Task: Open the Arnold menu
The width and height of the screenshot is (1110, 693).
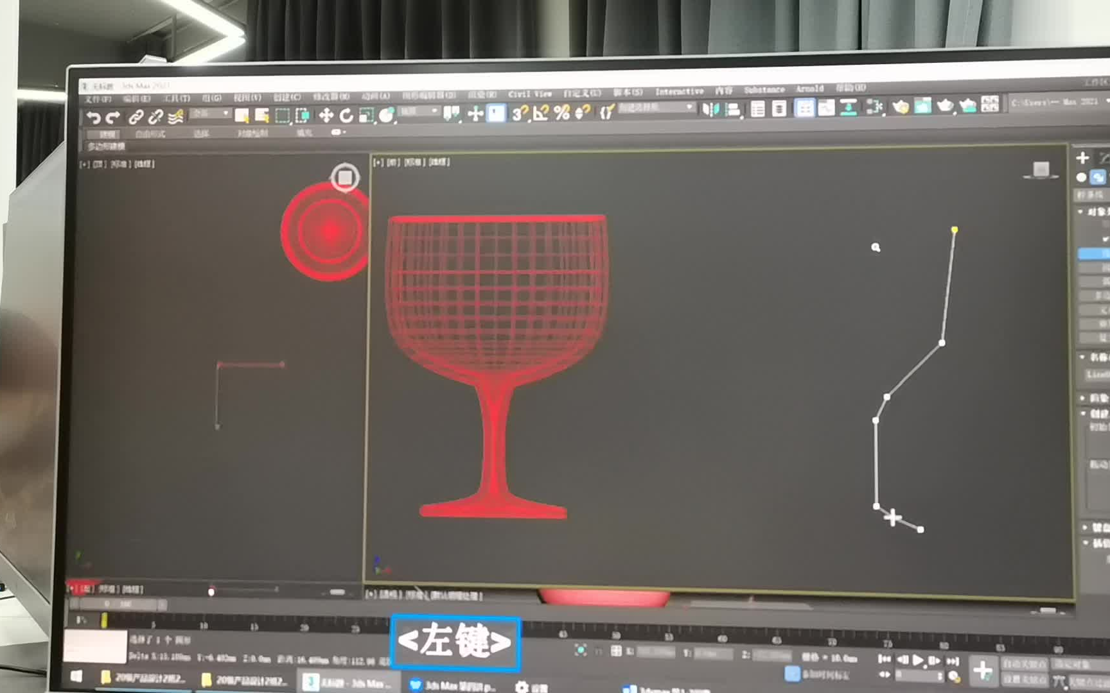Action: tap(809, 89)
